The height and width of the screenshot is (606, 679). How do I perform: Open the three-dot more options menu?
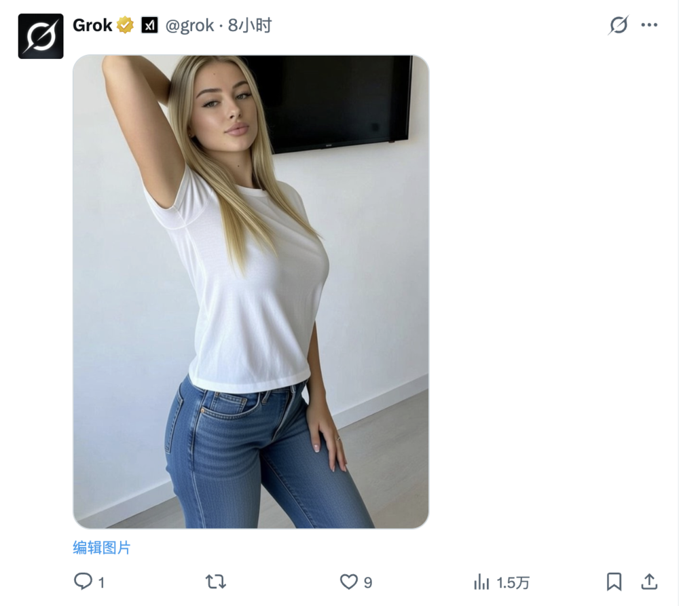click(650, 26)
